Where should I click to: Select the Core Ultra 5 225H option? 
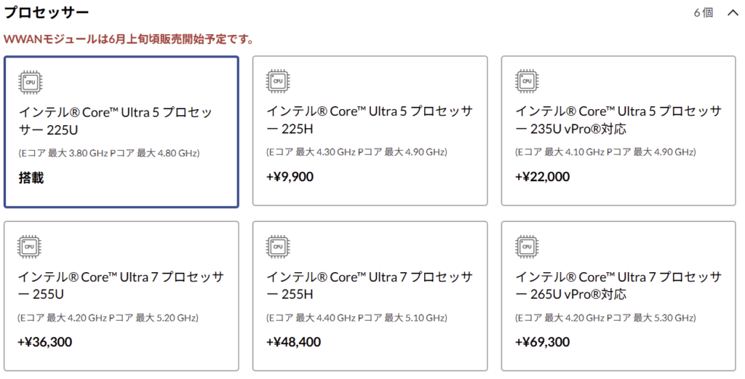[x=370, y=131]
